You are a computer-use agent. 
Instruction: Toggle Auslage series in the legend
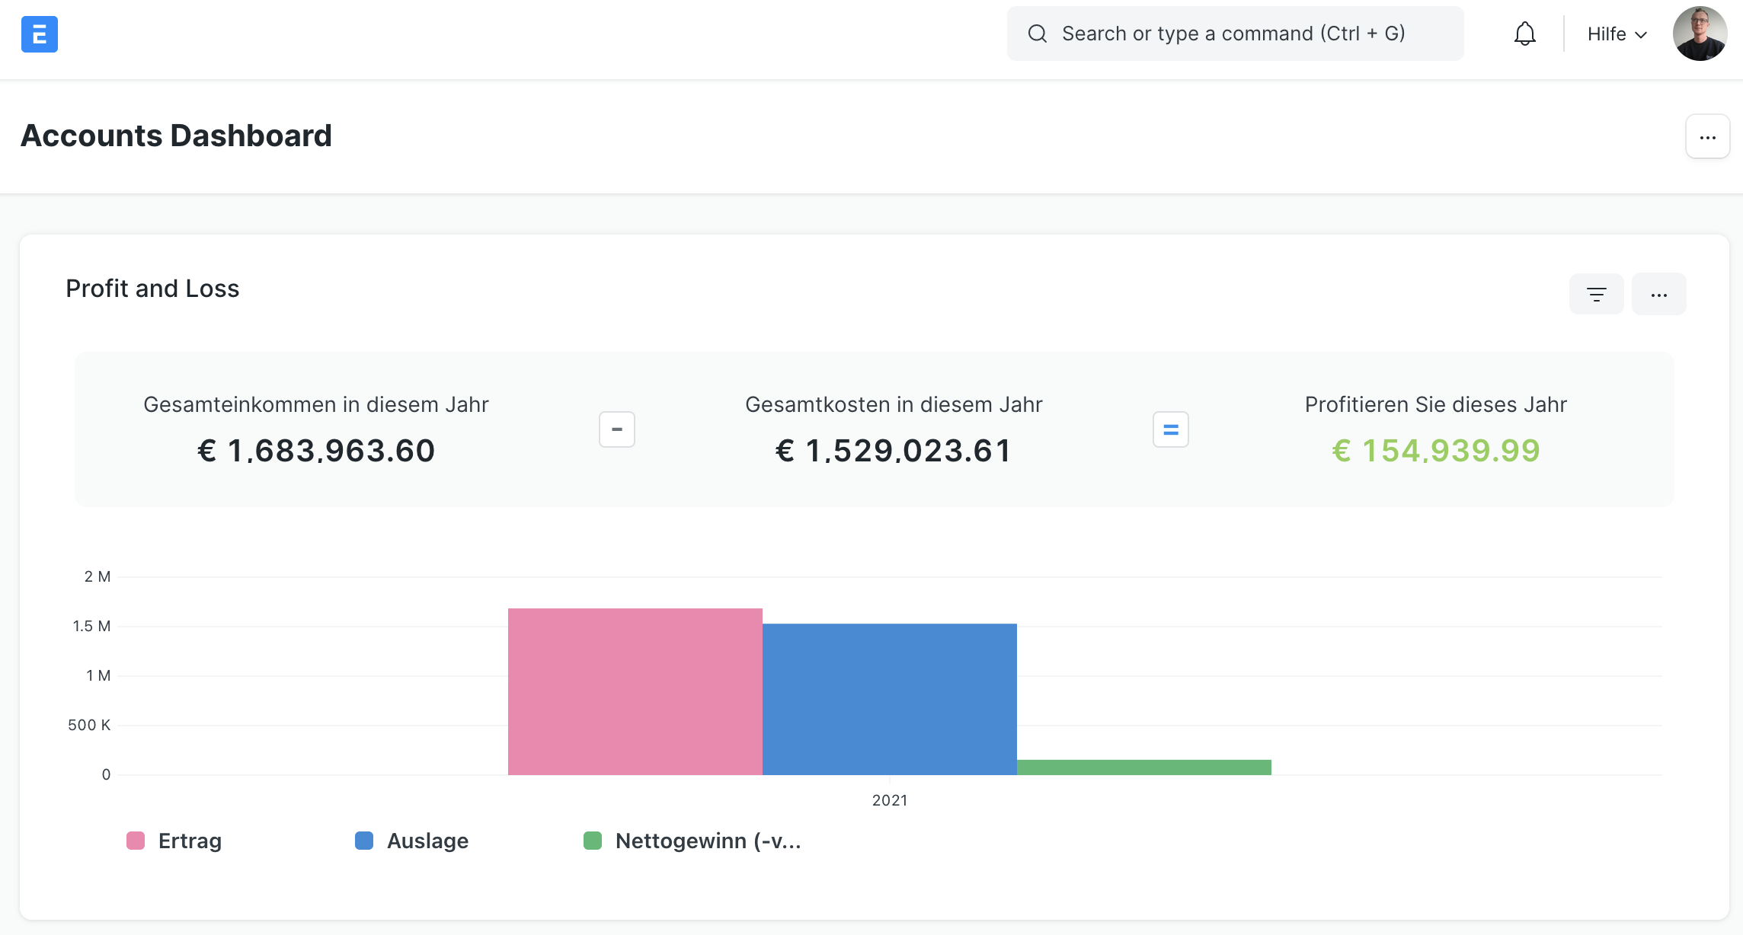(x=427, y=841)
